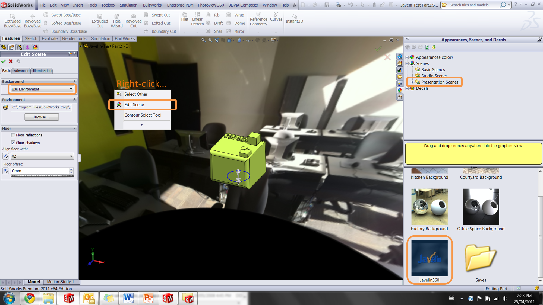Viewport: 543px width, 305px height.
Task: Click the Hole Wizard tool
Action: (x=117, y=21)
